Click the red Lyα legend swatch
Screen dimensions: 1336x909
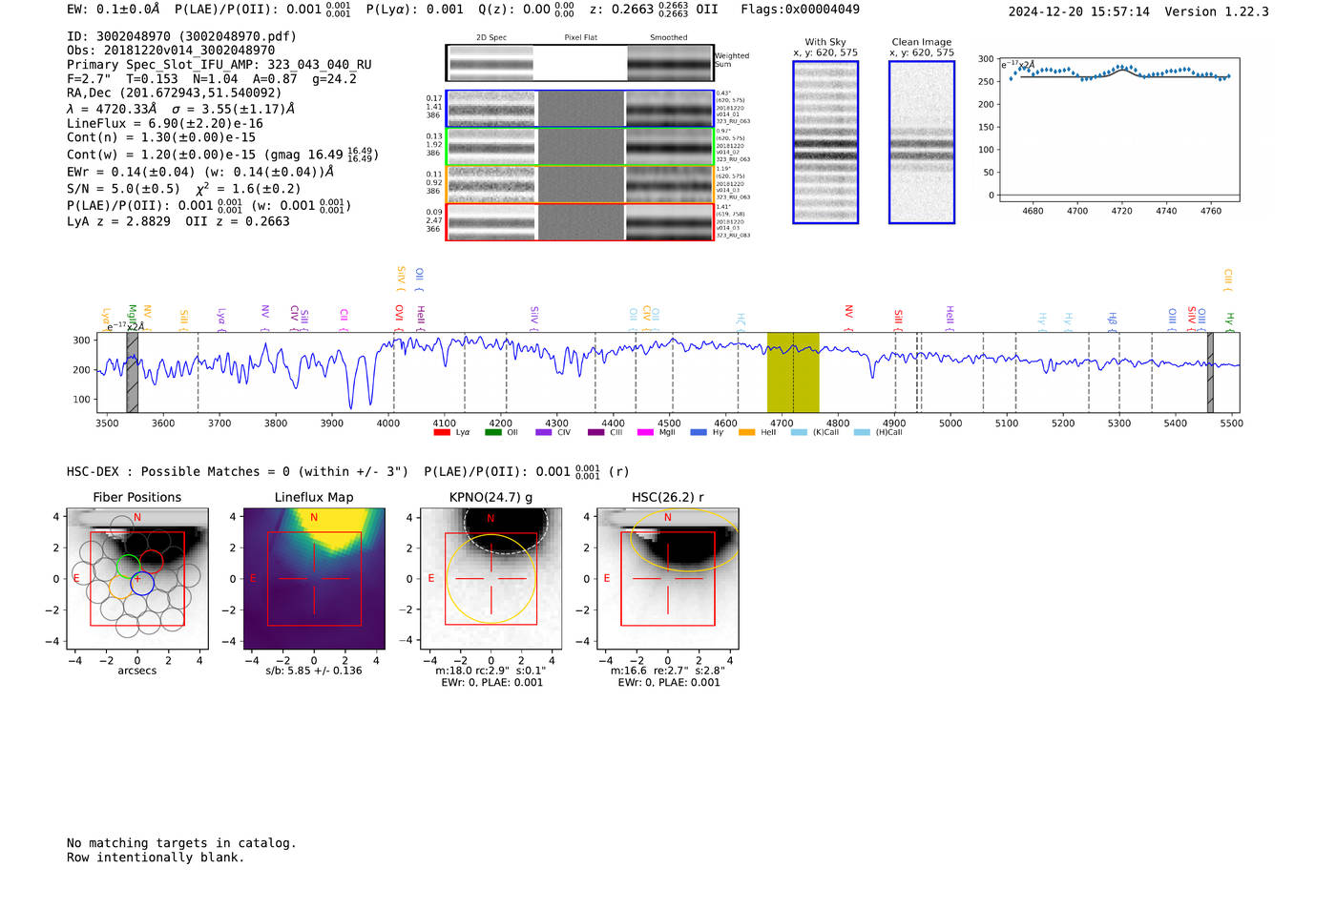tap(442, 432)
